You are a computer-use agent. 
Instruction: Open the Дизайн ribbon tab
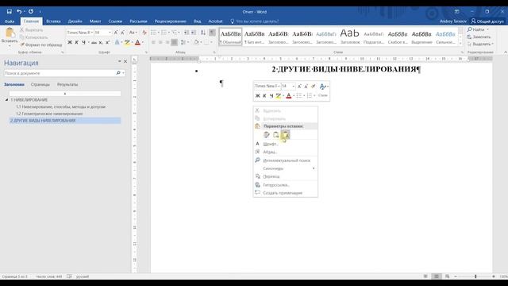point(75,21)
